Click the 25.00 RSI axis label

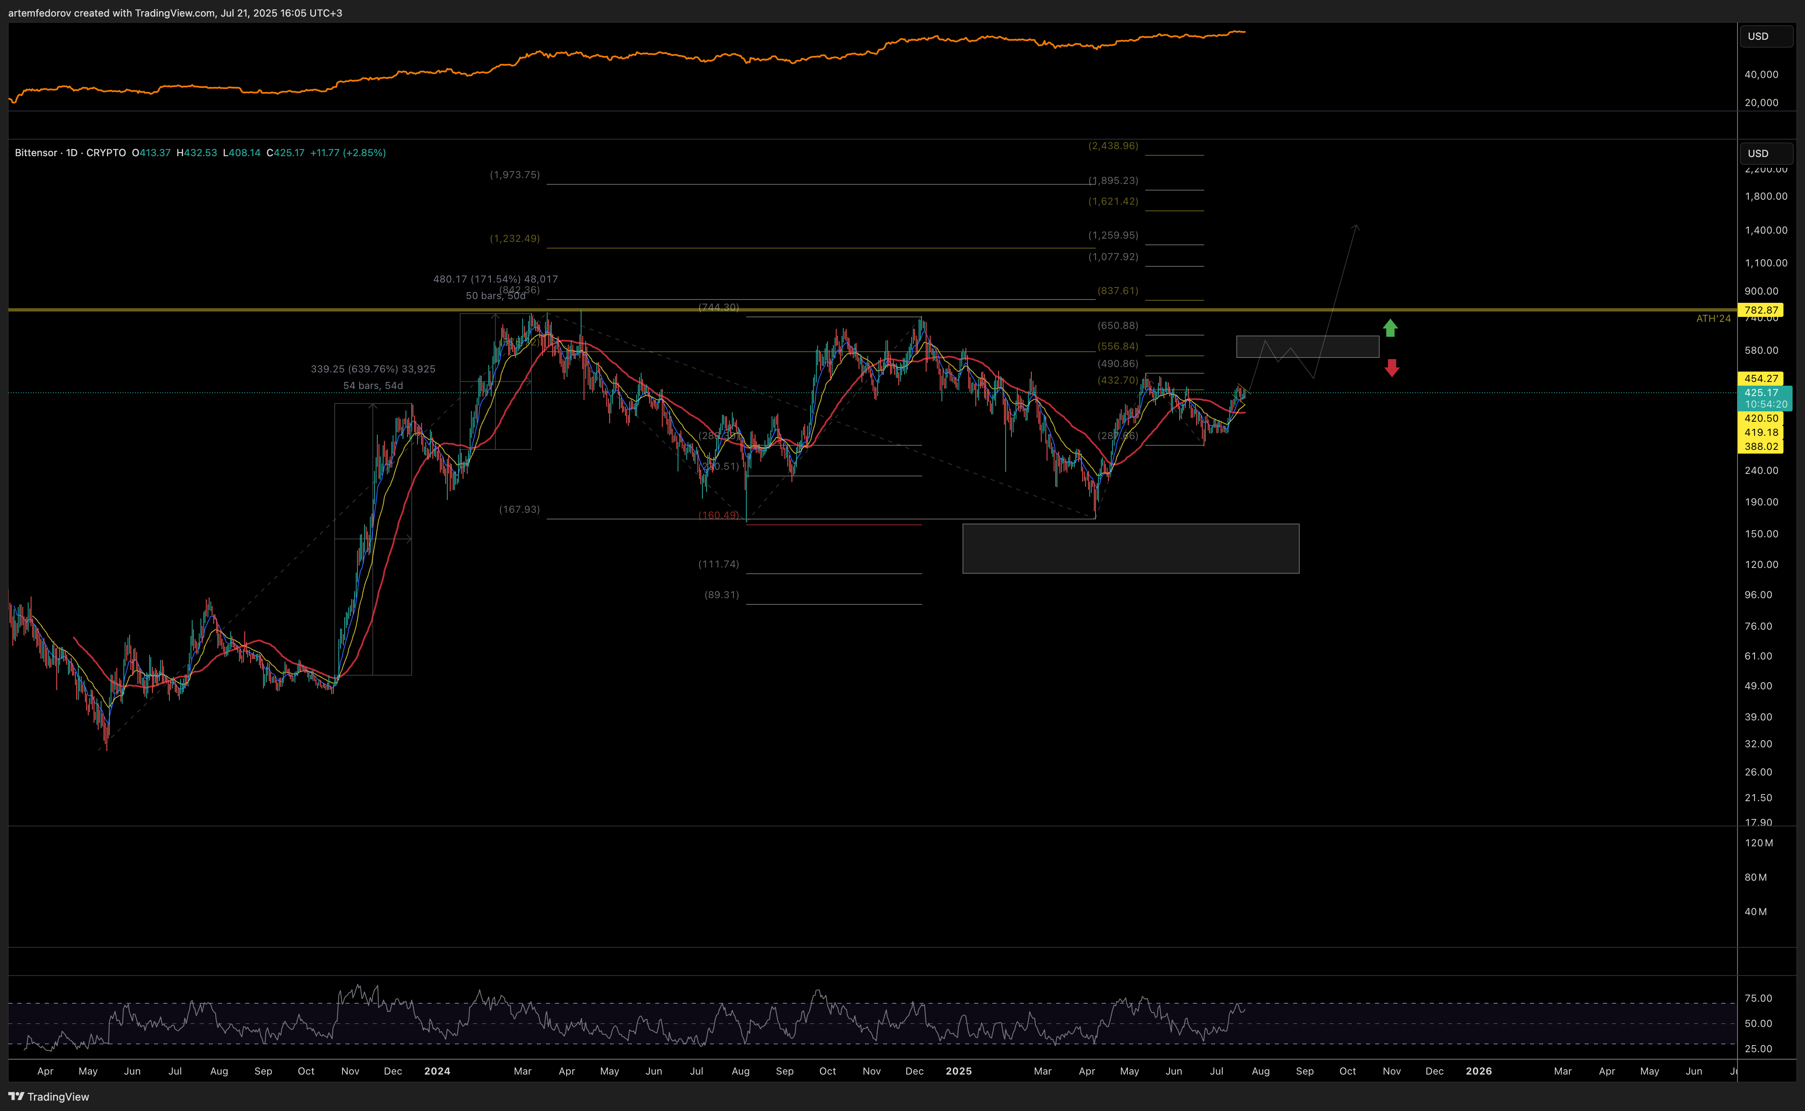tap(1758, 1048)
